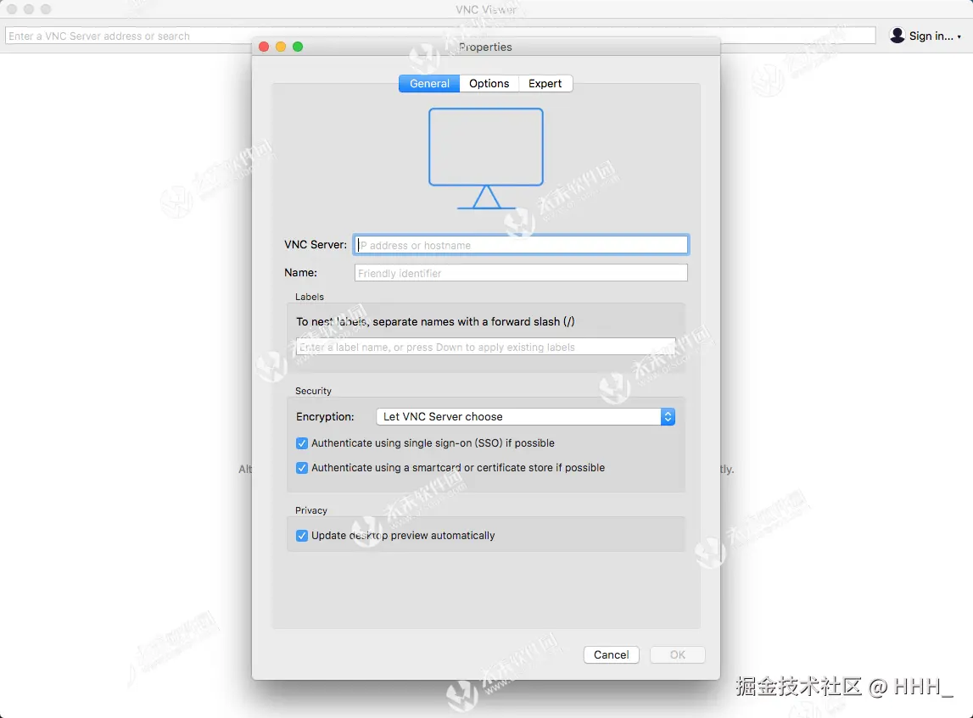Image resolution: width=973 pixels, height=718 pixels.
Task: Minimize the Properties dialog with yellow button
Action: point(281,47)
